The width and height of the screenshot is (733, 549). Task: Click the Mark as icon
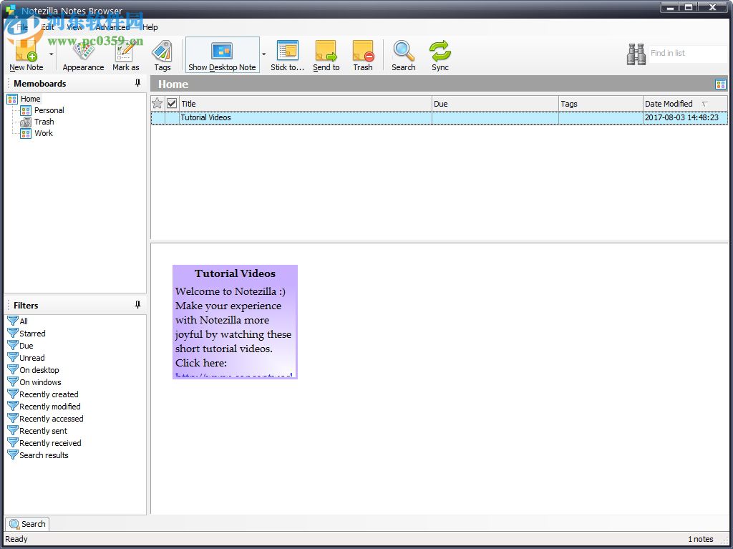(x=125, y=54)
